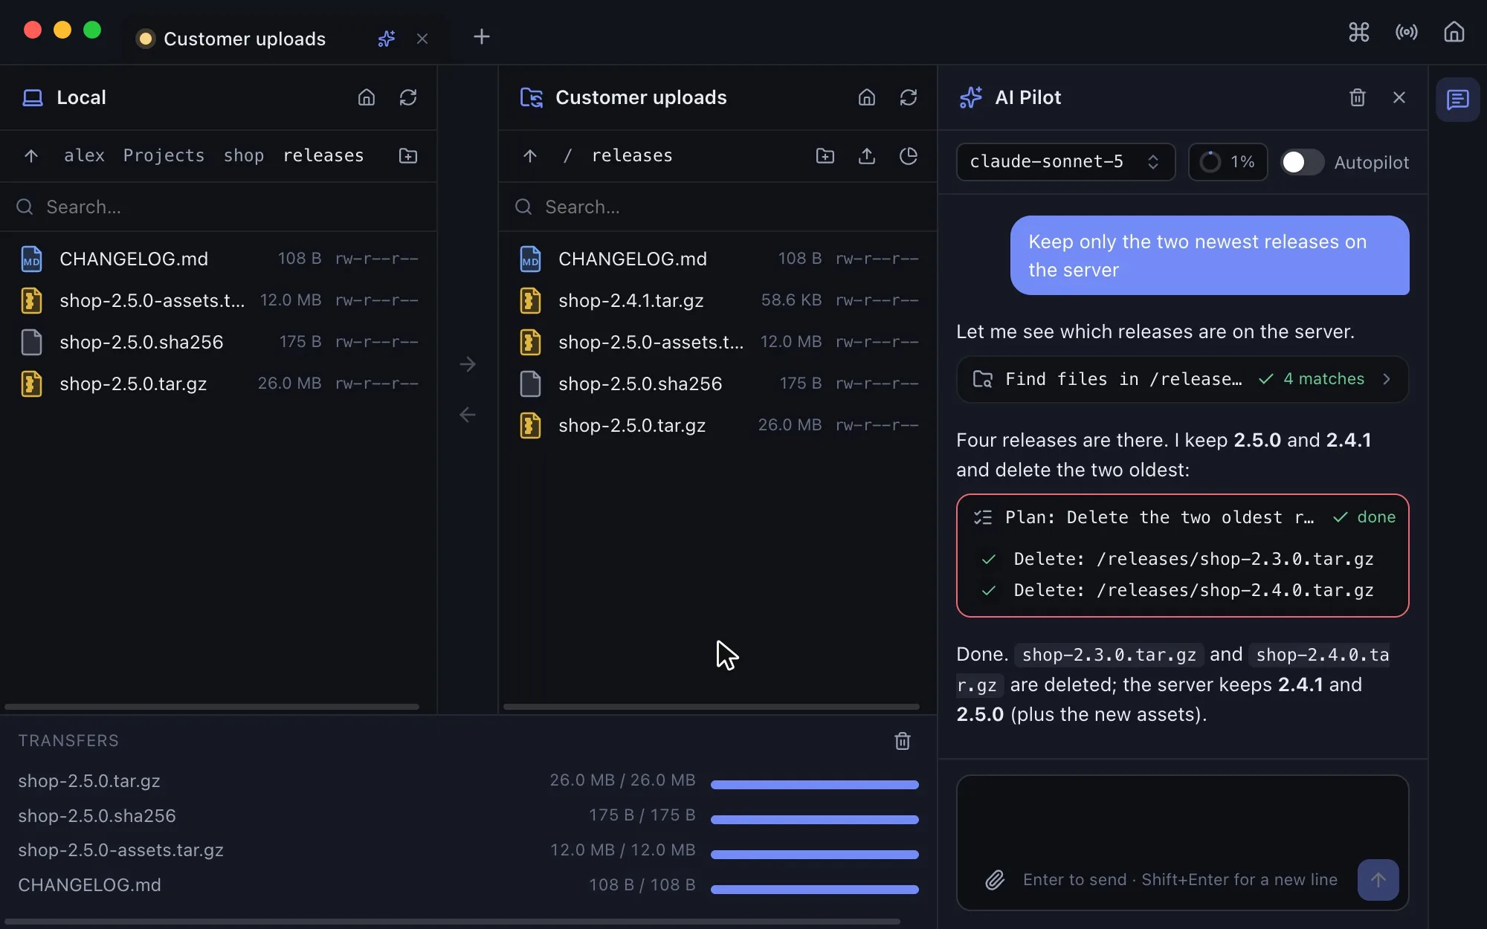The height and width of the screenshot is (929, 1487).
Task: Click the remote pane upload icon
Action: pos(866,155)
